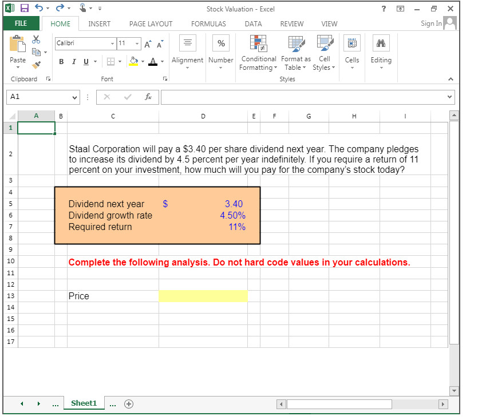
Task: Expand the fill color dropdown arrow
Action: (x=143, y=61)
